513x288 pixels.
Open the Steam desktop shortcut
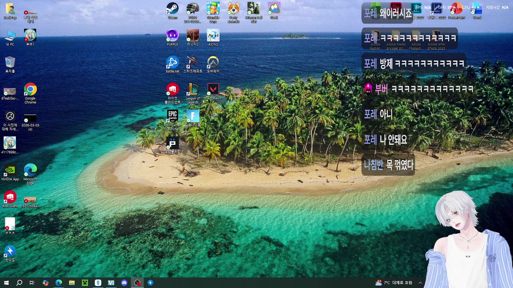(172, 8)
